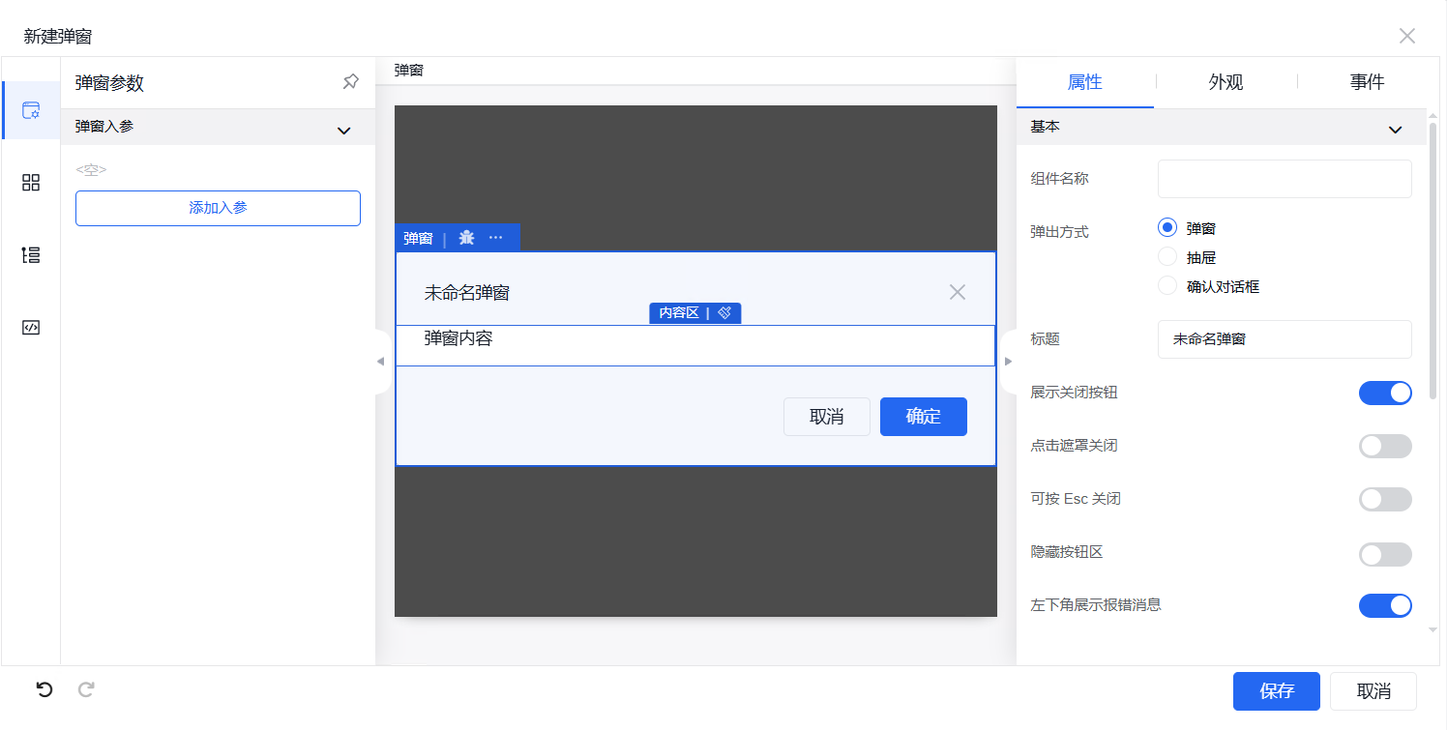Open the dialog parameters sidebar icon
This screenshot has width=1447, height=730.
(31, 110)
